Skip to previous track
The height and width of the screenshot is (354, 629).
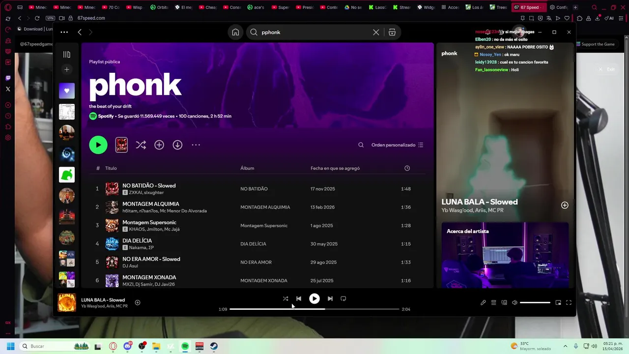[x=298, y=298]
